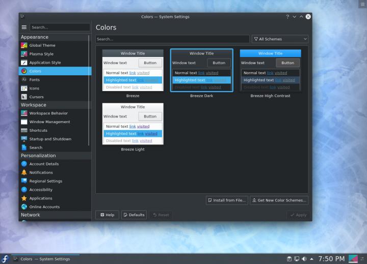Image resolution: width=367 pixels, height=264 pixels.
Task: Select the Notifications bell icon
Action: click(x=24, y=172)
